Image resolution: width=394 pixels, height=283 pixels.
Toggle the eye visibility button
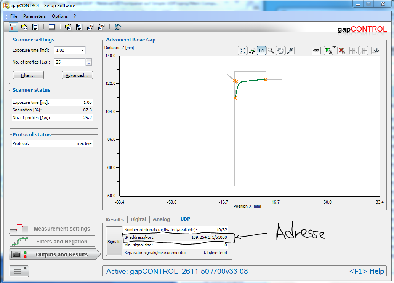(316, 51)
